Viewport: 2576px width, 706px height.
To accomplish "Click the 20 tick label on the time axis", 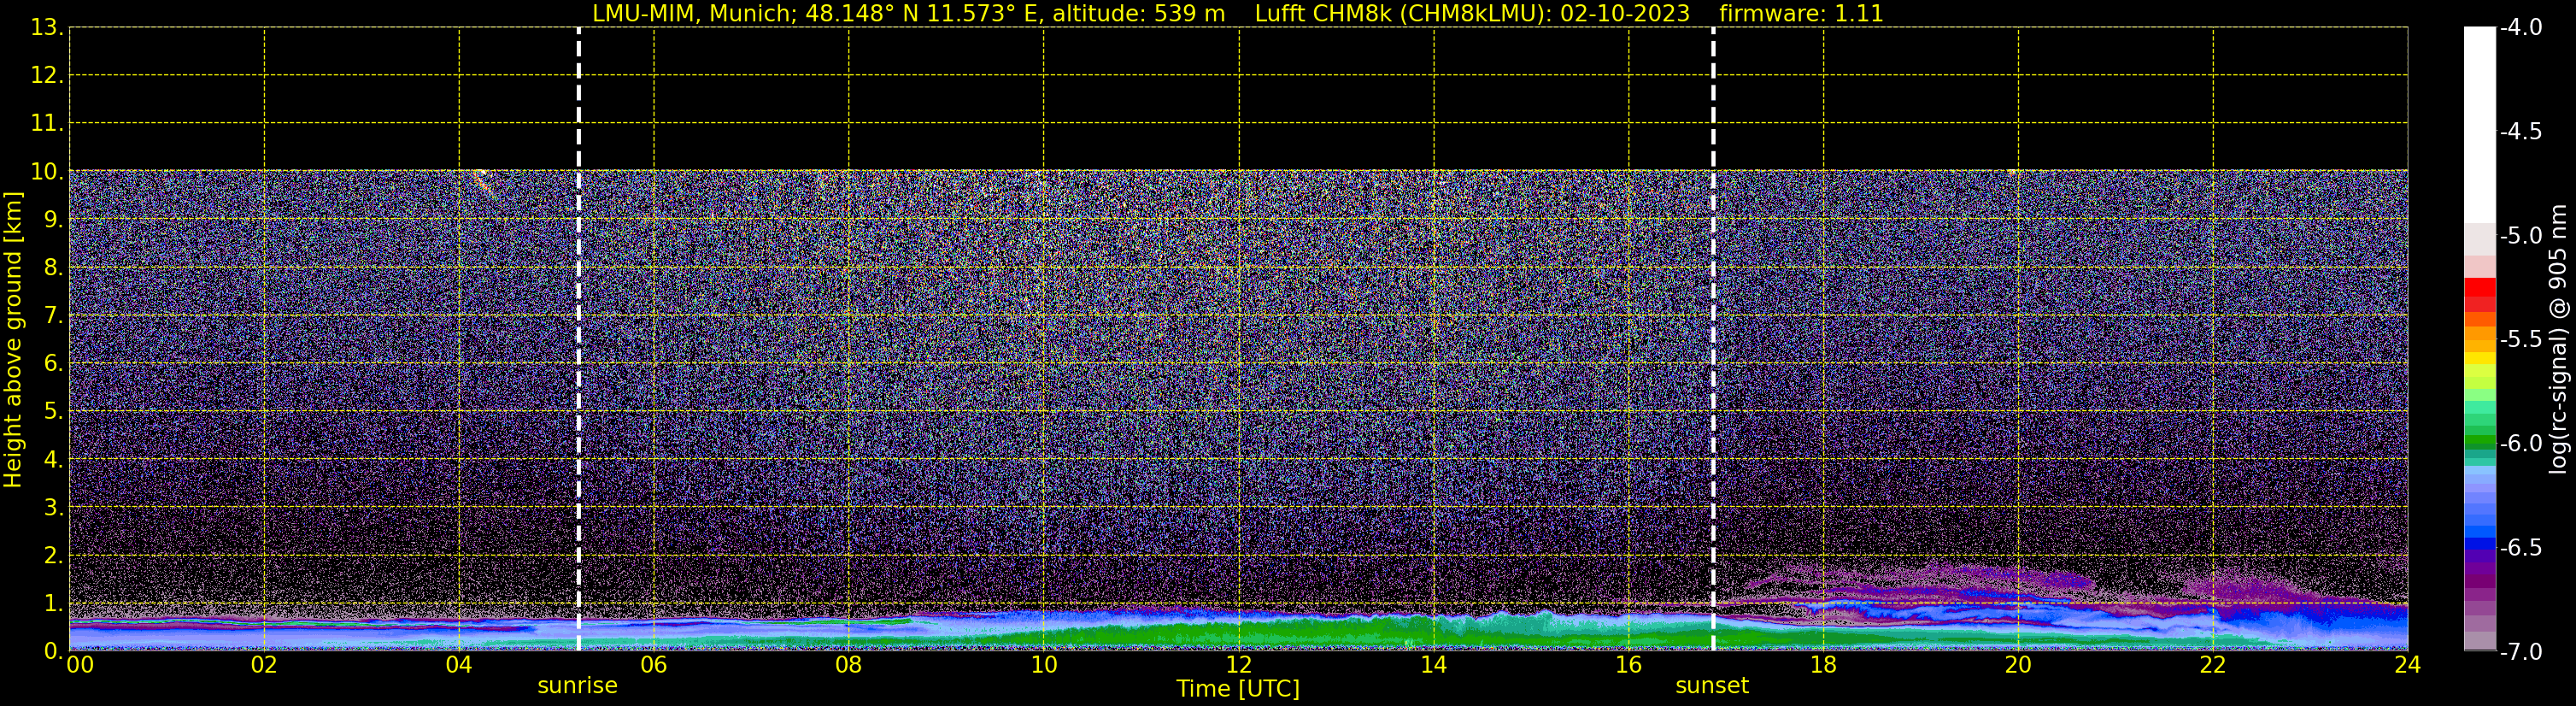I will point(2018,665).
